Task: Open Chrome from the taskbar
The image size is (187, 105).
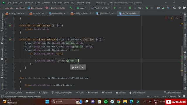Action: pyautogui.click(x=119, y=102)
